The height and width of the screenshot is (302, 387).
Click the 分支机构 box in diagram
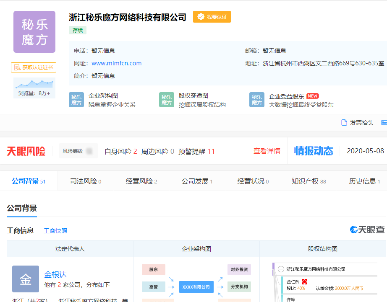click(x=239, y=287)
